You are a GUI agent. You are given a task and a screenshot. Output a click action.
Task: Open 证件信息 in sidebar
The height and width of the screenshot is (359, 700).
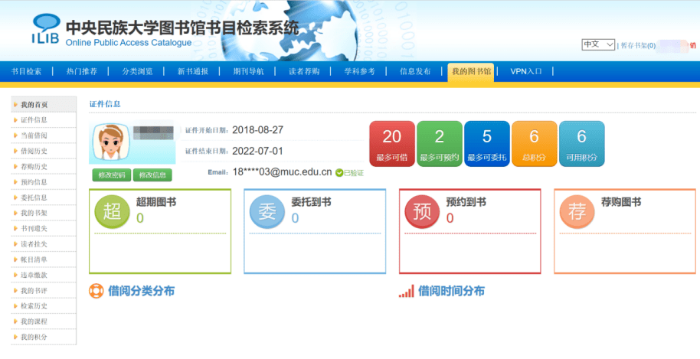[34, 120]
